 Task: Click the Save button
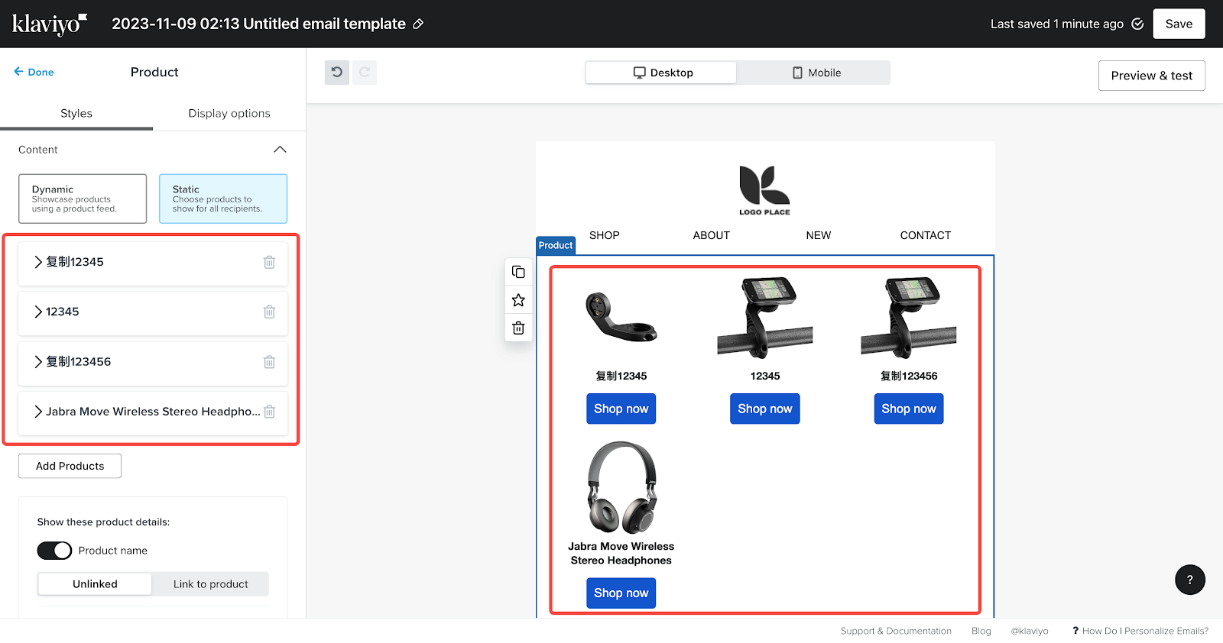pos(1179,24)
